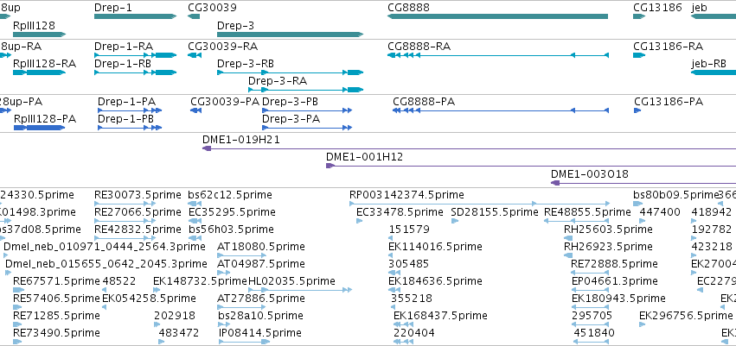
Task: Select the Drep-1 gene bar
Action: [x=135, y=16]
